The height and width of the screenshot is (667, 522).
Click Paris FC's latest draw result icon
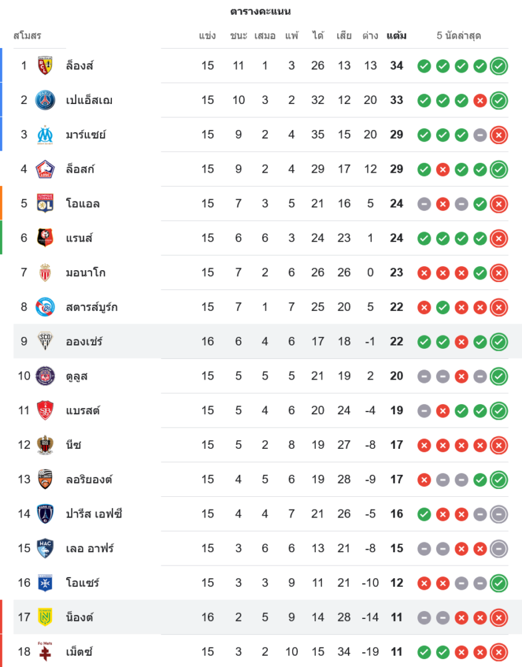pyautogui.click(x=498, y=514)
